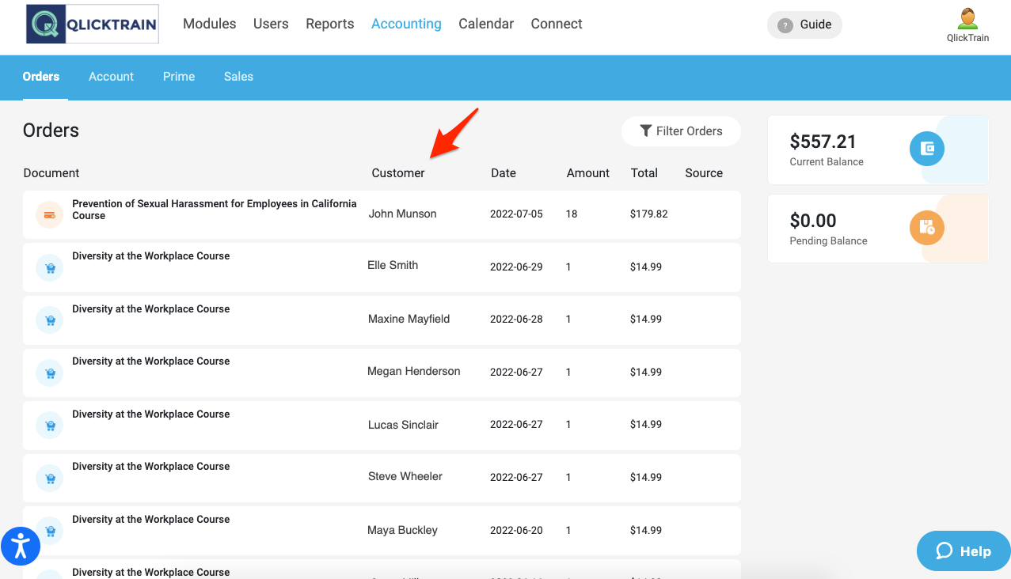Image resolution: width=1011 pixels, height=579 pixels.
Task: Click the cart icon in Elle Smith's order row
Action: point(50,268)
